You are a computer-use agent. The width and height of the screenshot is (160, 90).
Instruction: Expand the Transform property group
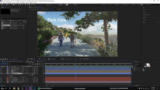tap(8, 76)
